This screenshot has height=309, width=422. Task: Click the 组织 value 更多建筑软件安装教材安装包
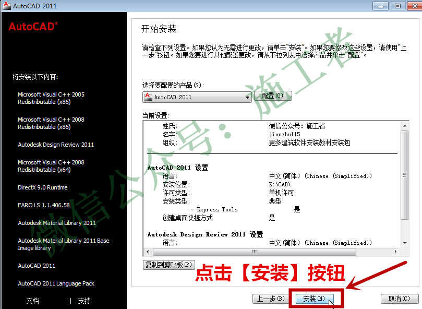(x=309, y=143)
